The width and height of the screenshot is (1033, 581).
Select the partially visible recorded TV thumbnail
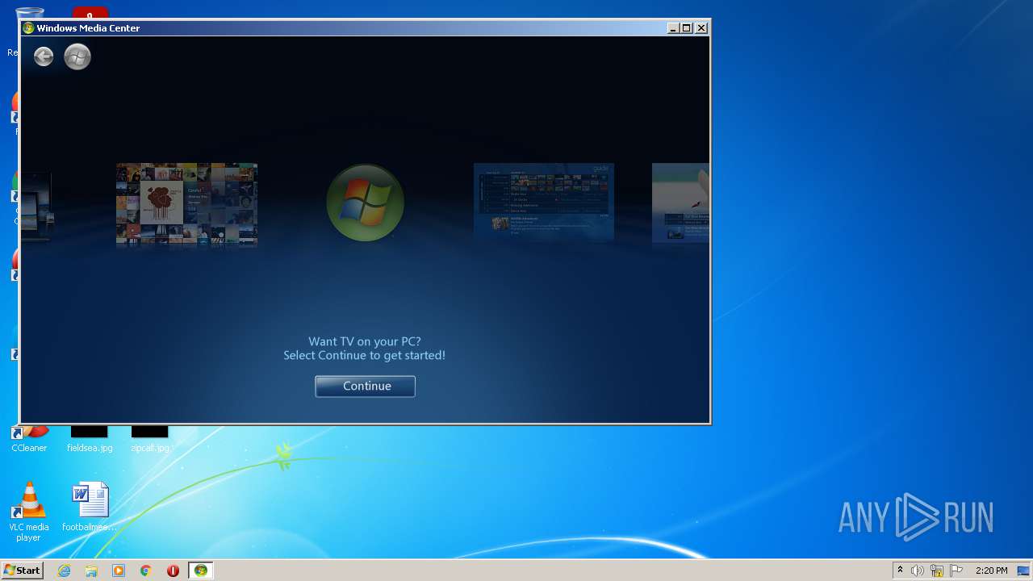click(680, 203)
